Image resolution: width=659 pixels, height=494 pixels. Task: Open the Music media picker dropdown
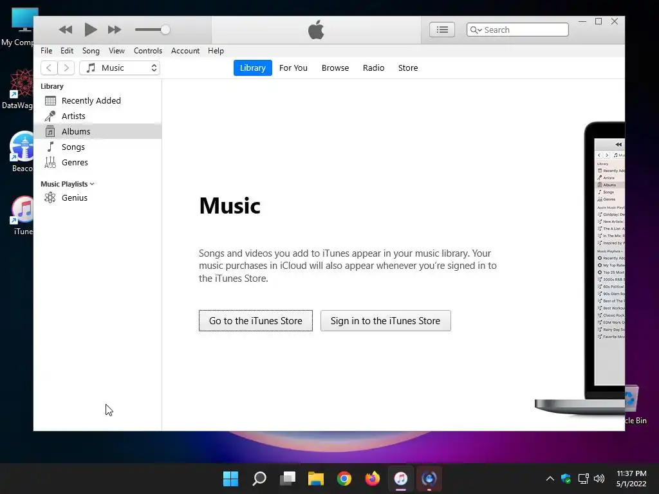point(120,68)
